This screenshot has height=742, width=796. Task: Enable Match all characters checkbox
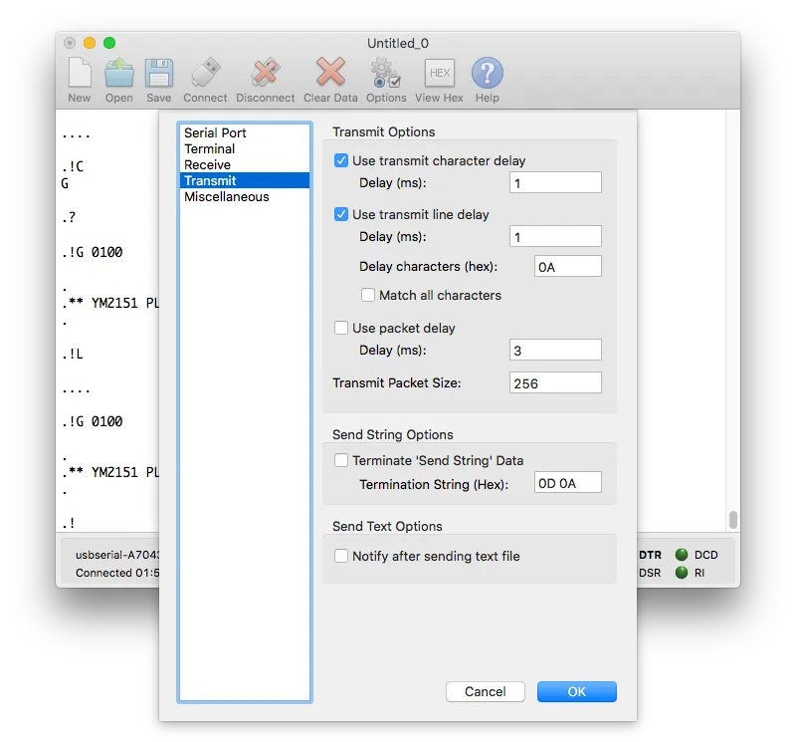coord(368,295)
